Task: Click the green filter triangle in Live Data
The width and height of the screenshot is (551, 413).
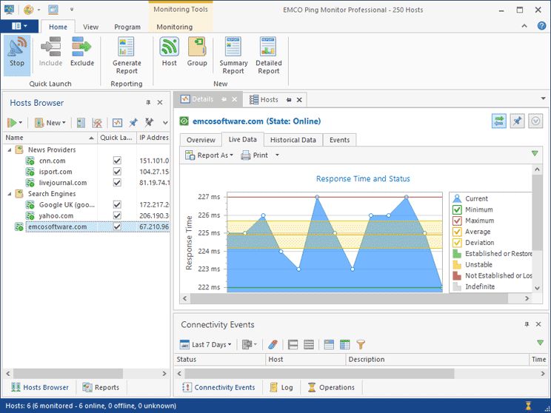Action: [x=535, y=153]
